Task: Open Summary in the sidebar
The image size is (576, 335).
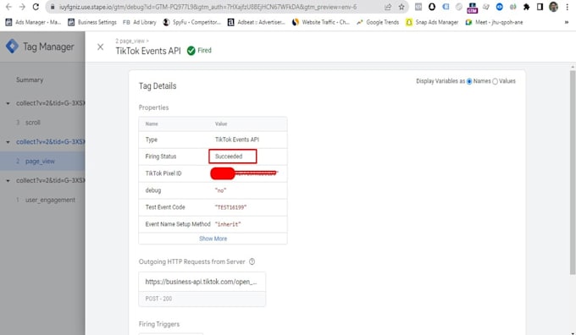Action: (30, 80)
